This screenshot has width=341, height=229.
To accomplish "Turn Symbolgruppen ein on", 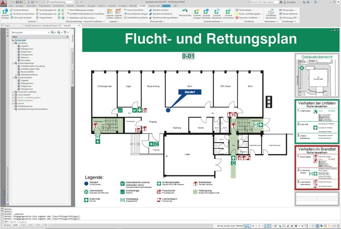I will click(46, 10).
